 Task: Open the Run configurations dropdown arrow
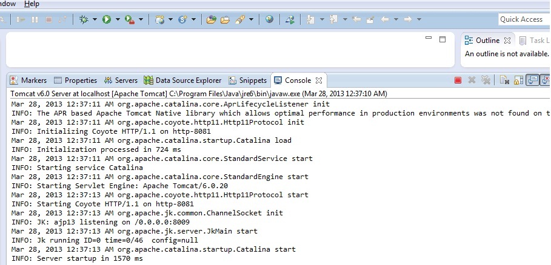118,19
